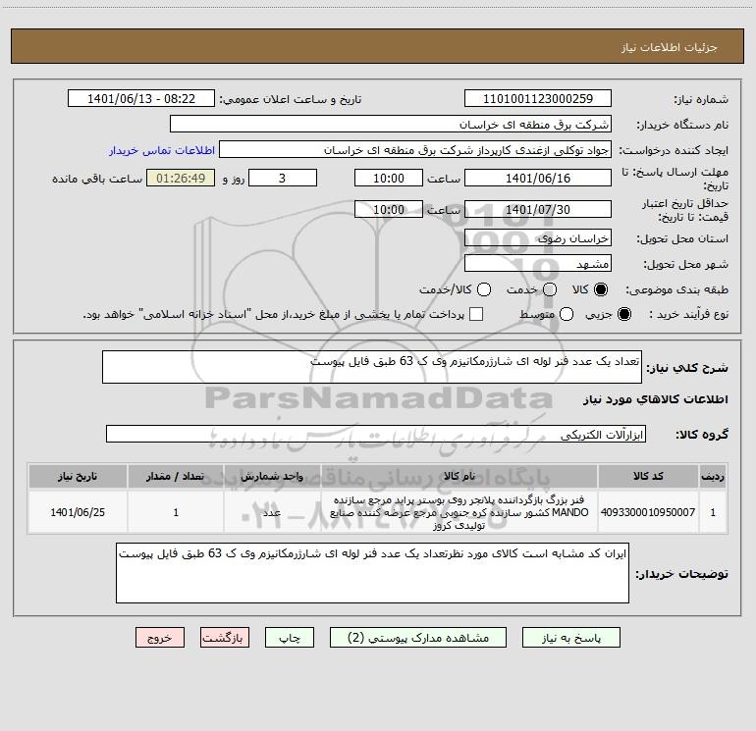Screen dimensions: 756x731
Task: Click the buyer notes text area
Action: [372, 573]
